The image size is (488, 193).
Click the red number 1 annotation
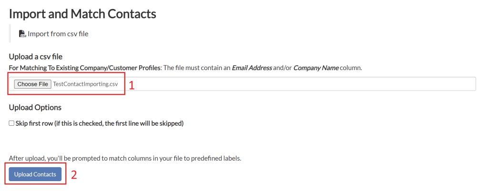[x=132, y=85]
